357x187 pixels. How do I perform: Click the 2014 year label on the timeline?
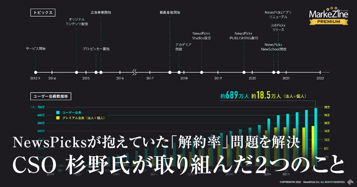(52, 78)
